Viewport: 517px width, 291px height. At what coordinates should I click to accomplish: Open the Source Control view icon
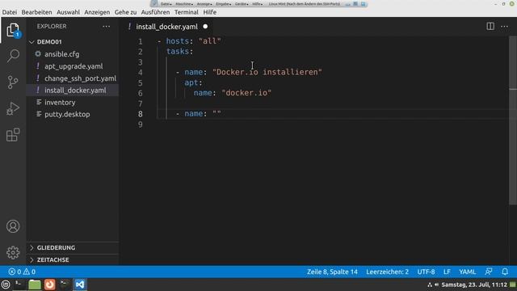(x=13, y=82)
